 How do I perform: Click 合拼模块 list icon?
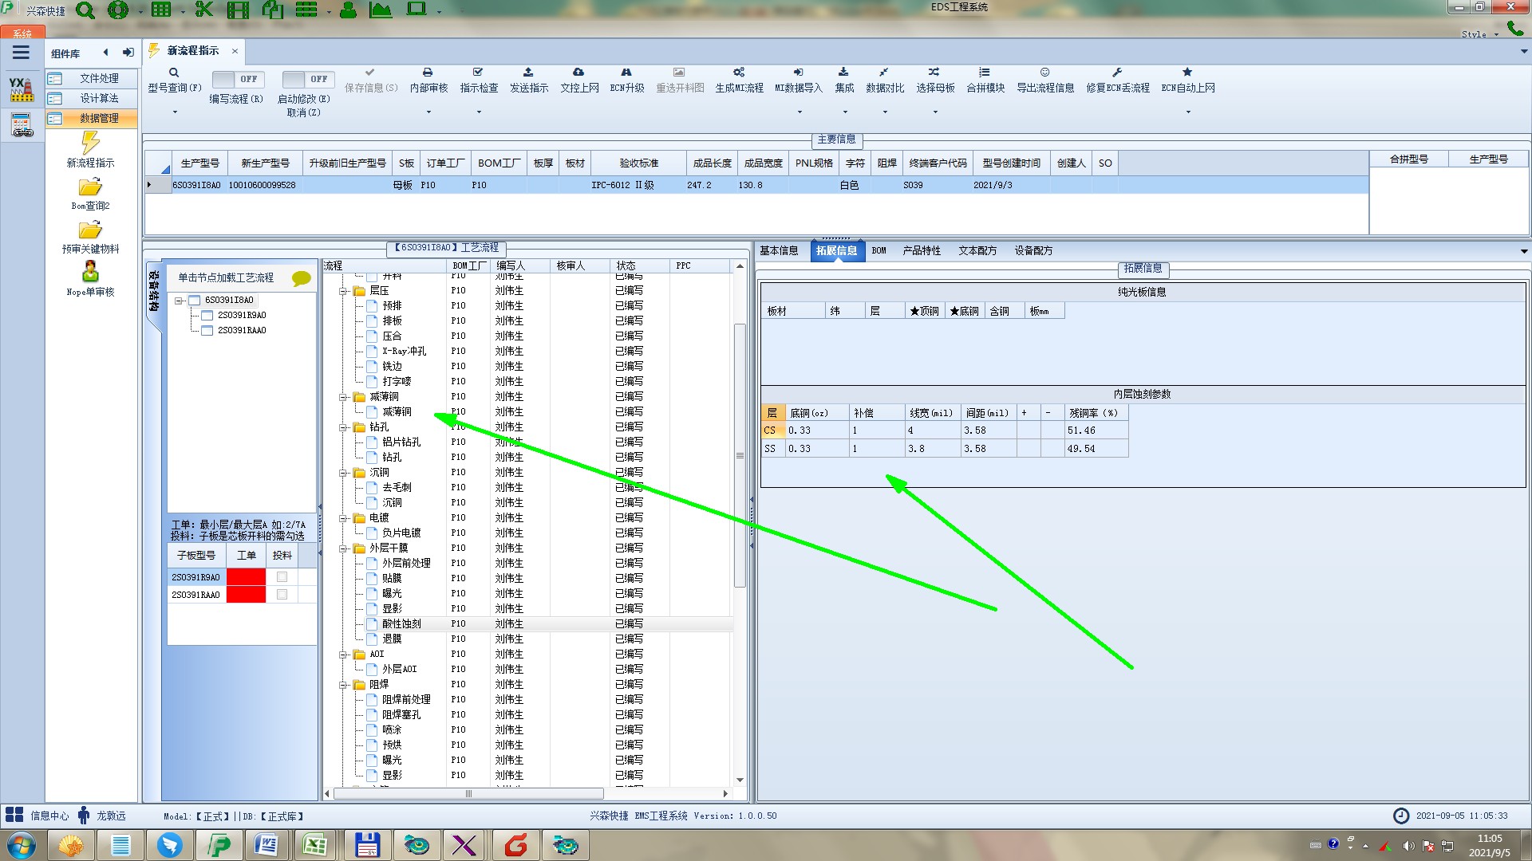985,72
